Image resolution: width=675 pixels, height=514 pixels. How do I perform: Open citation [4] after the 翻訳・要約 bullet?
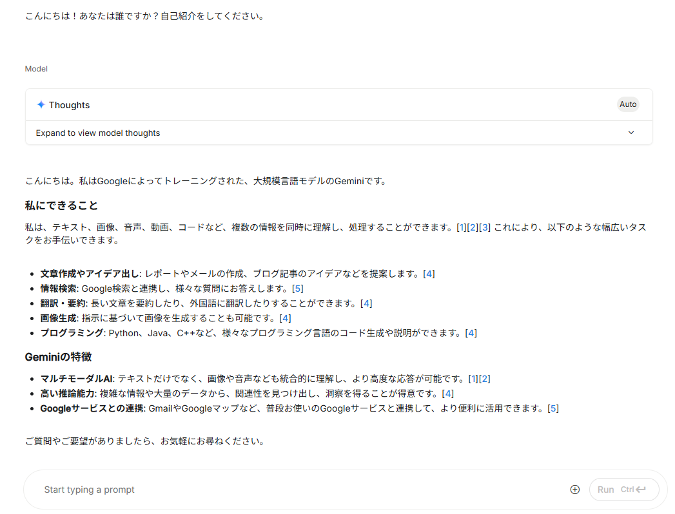tap(366, 303)
